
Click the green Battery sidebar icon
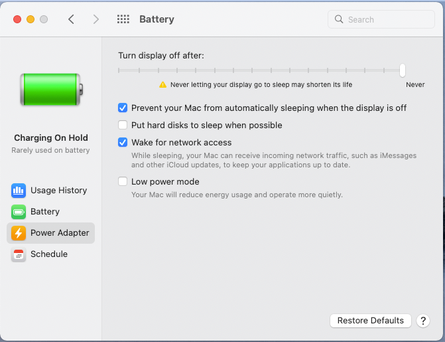pos(19,212)
